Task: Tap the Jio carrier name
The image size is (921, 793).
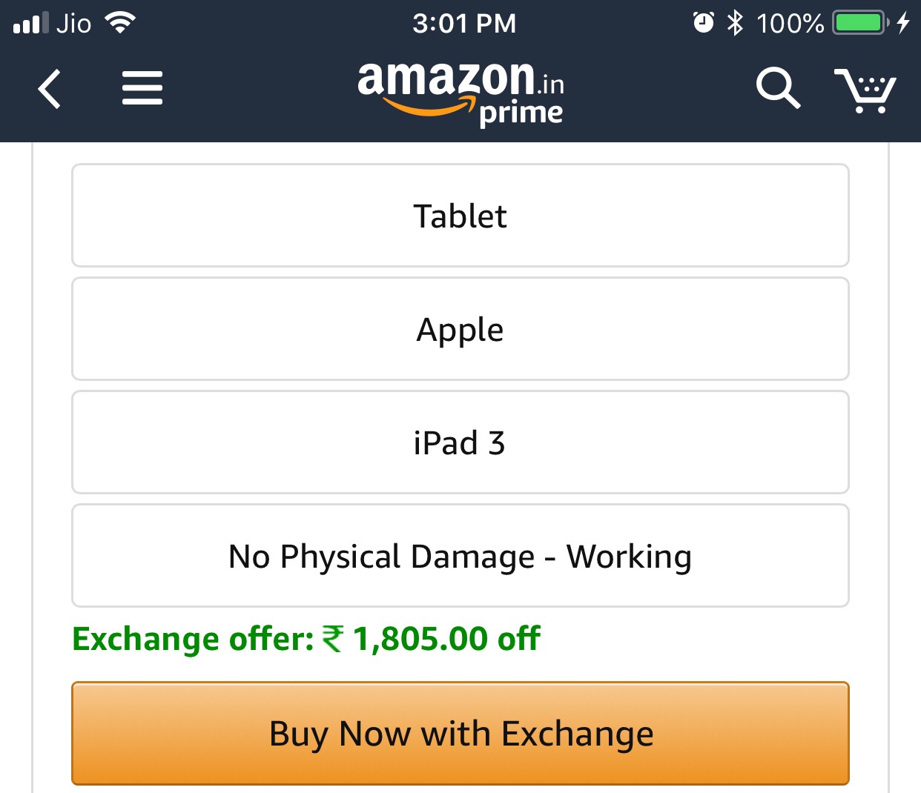Action: [73, 23]
